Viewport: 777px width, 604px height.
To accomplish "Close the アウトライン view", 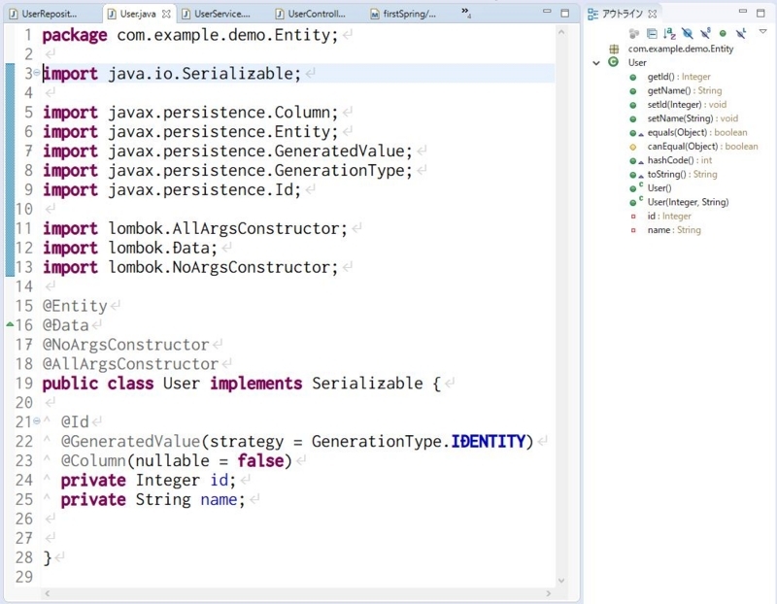I will point(653,14).
